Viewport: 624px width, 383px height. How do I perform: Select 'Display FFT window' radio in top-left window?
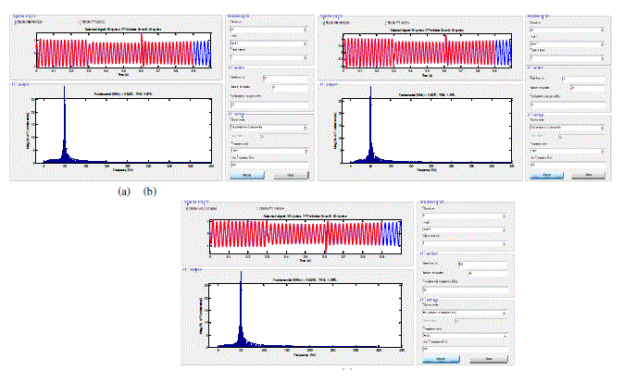[80, 21]
